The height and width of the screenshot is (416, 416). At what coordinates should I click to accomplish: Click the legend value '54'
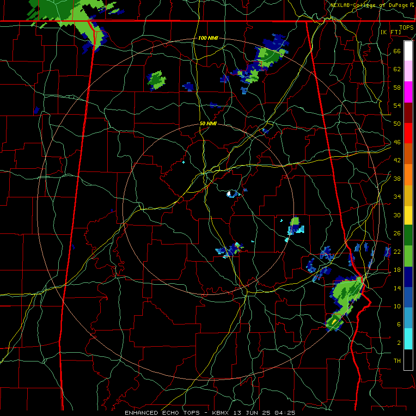(x=397, y=105)
